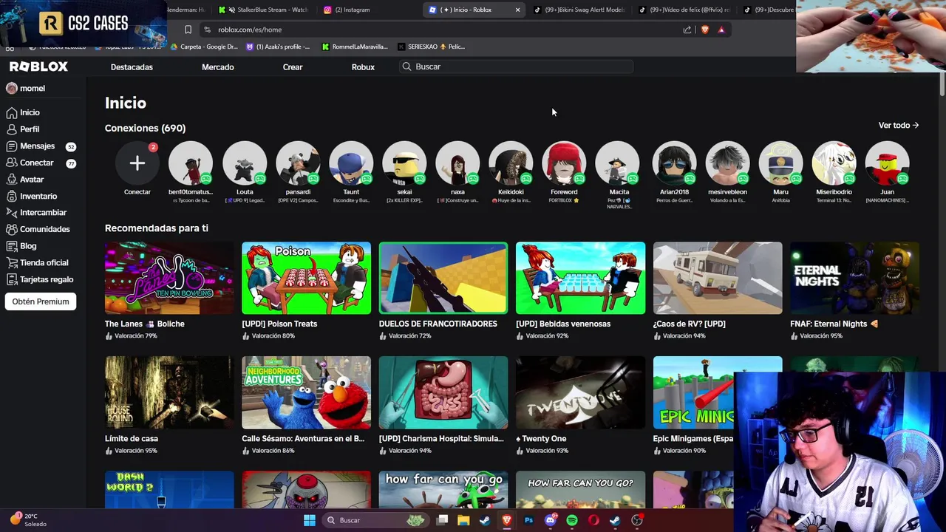Screen dimensions: 946x532
Task: Click the weather widget showing 20°C
Action: 28,520
